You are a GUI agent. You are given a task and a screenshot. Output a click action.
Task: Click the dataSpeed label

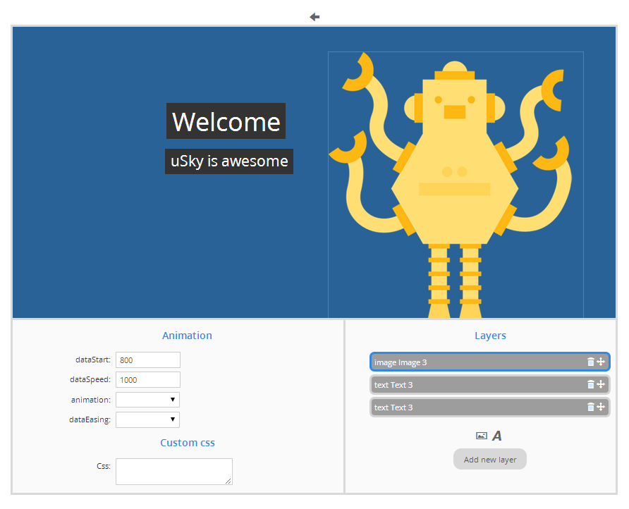(x=90, y=379)
